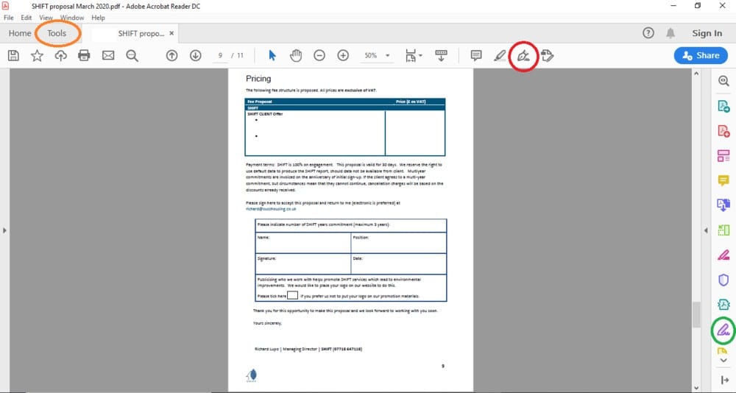Open the Sign document pen tool in the toolbar
This screenshot has width=736, height=393.
pos(523,57)
